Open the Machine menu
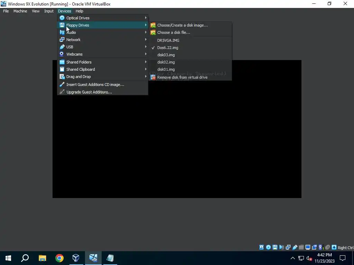 20,11
